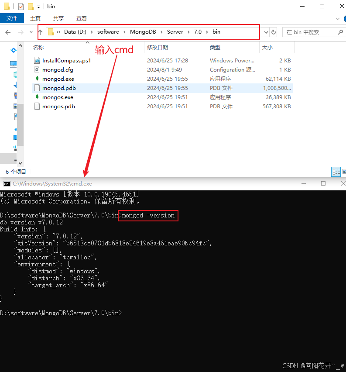346x372 pixels.
Task: Select the mongos.pdb file
Action: click(58, 107)
